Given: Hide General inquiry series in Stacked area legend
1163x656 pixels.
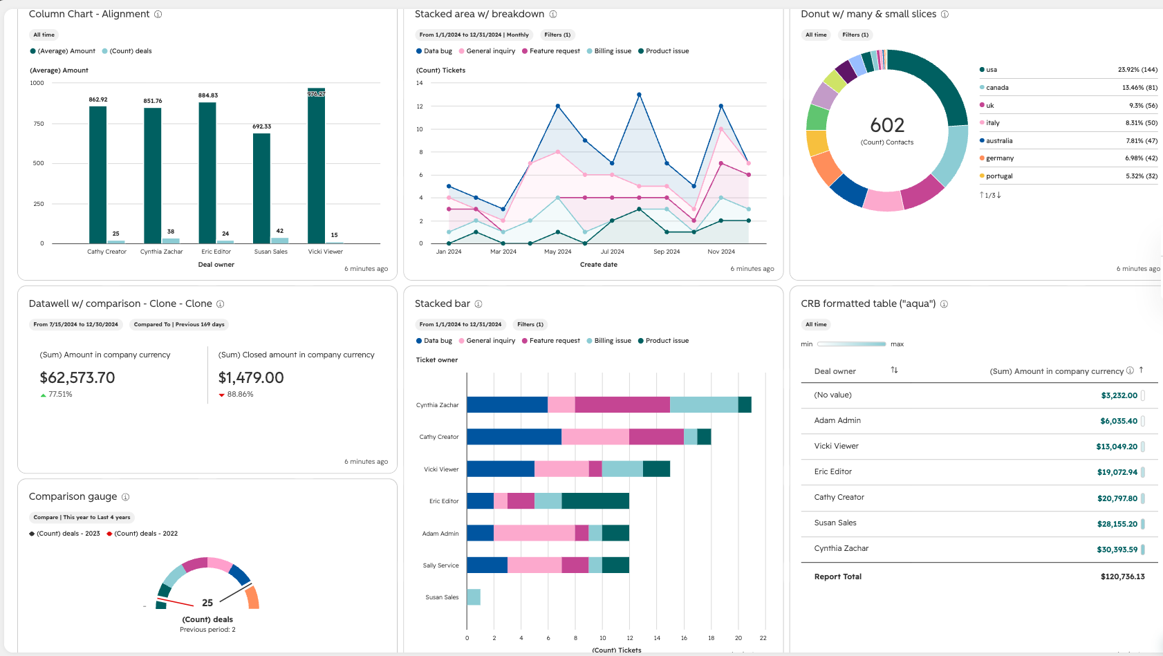Looking at the screenshot, I should coord(487,51).
